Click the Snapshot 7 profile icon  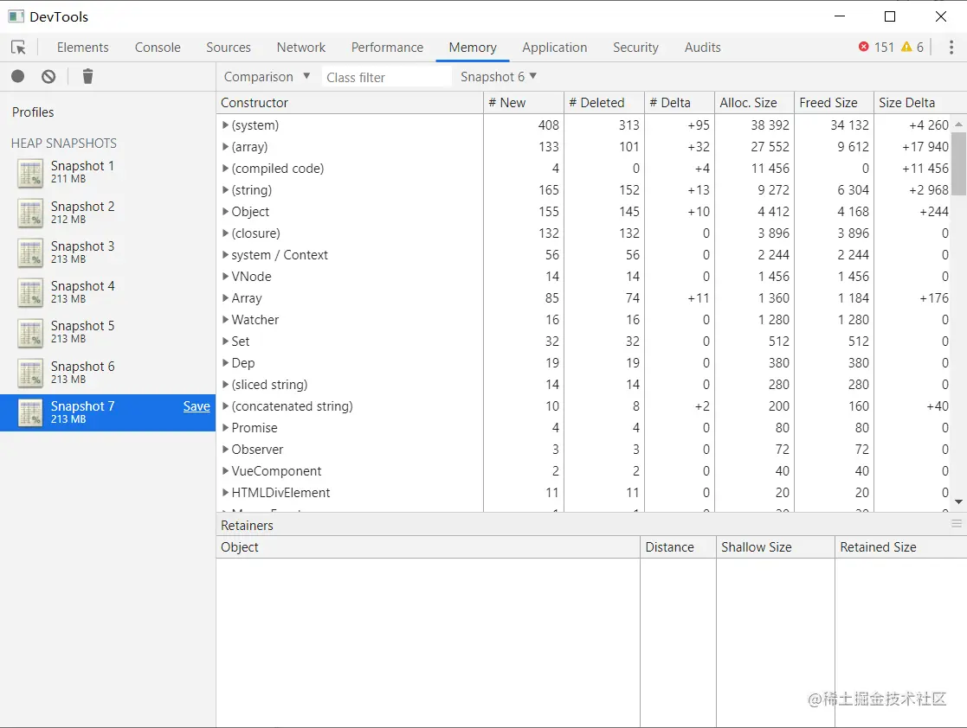(x=30, y=412)
